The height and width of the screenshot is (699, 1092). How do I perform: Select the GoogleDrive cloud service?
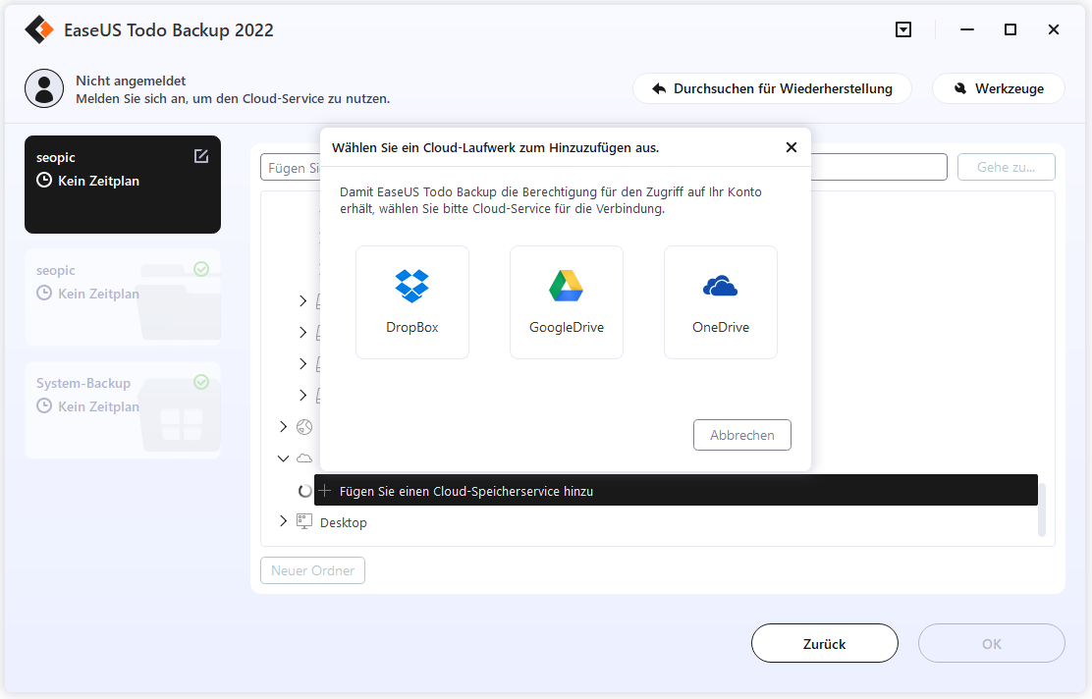[567, 302]
